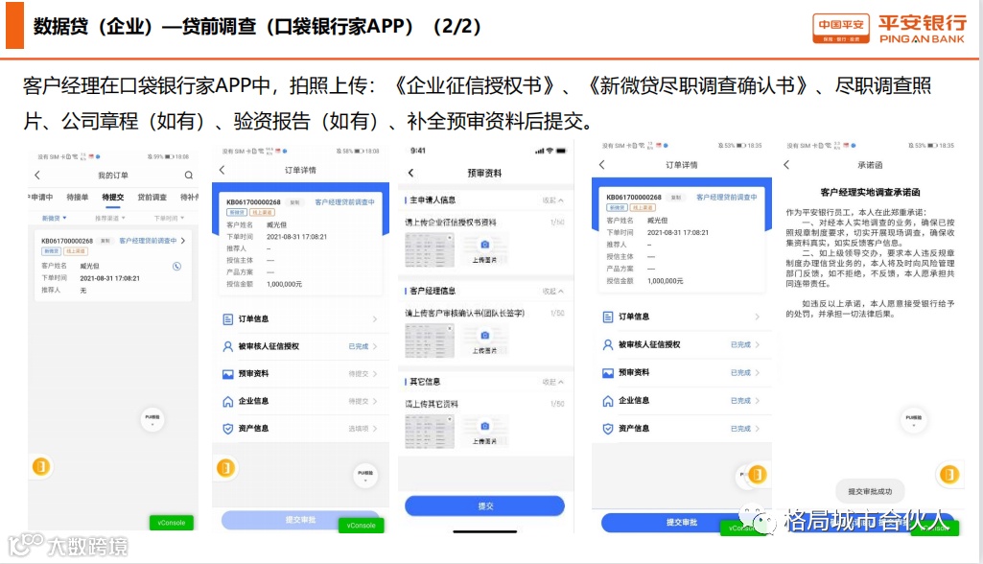Tap the PUB floating button on 承诺函 screen
The image size is (983, 564).
[x=913, y=419]
